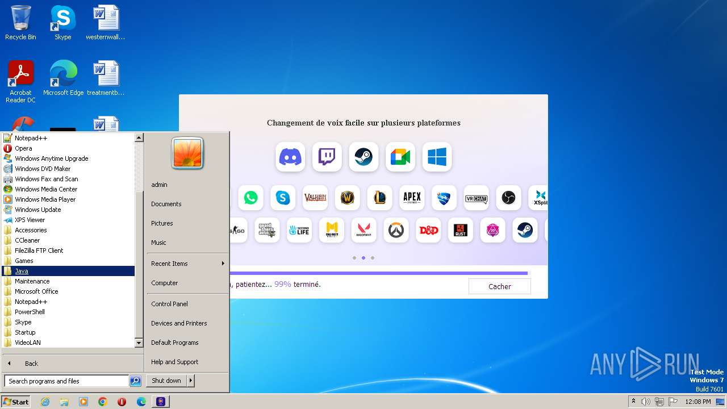Click the Second Life icon
Viewport: 727px width, 409px height.
pos(299,230)
